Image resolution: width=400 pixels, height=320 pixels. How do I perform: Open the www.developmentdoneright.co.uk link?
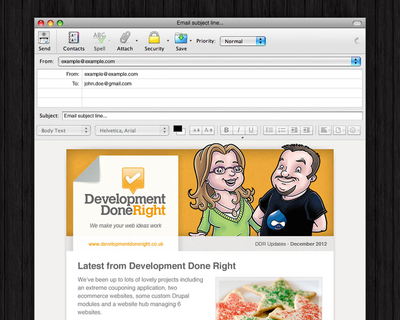pos(126,244)
